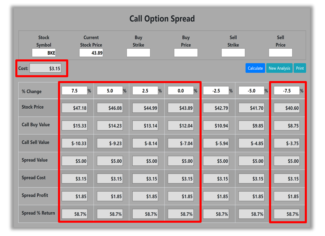Click the empty Buy Strike input
325x236 pixels.
[x=138, y=53]
